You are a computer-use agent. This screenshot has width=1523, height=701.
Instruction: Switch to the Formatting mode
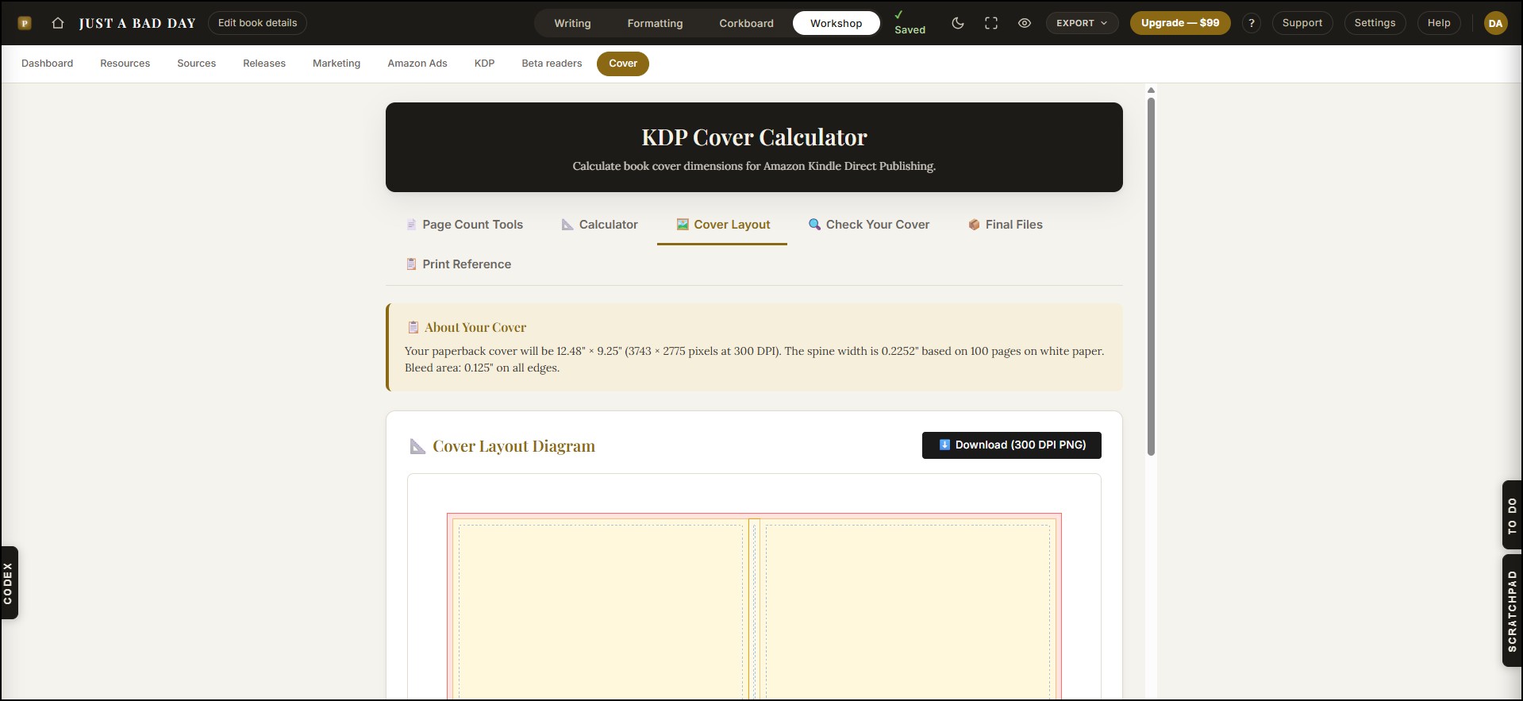[655, 23]
